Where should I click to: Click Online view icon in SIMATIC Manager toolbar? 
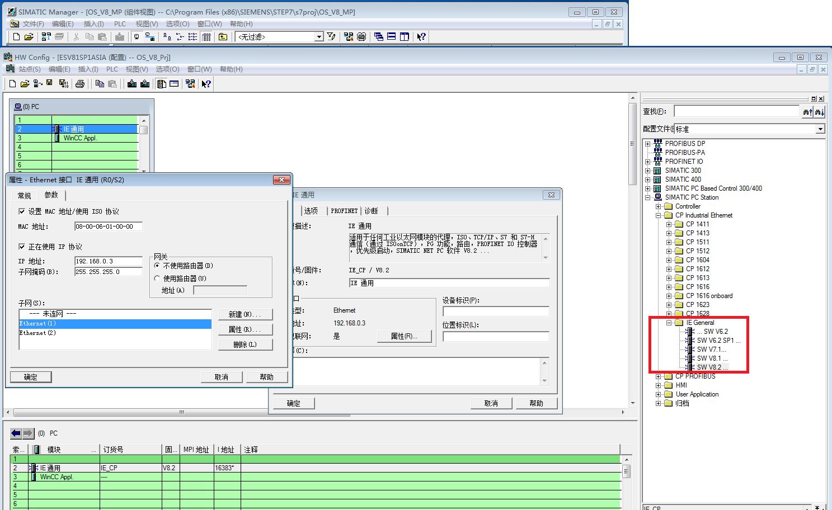tap(149, 37)
